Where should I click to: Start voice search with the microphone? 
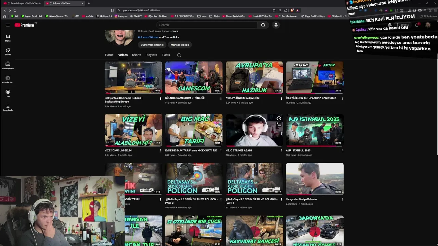pos(276,25)
